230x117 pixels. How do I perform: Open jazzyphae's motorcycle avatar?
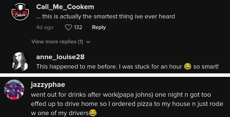coord(14,89)
